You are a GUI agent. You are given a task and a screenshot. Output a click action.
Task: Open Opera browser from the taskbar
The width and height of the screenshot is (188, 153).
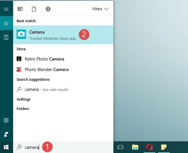click(150, 147)
